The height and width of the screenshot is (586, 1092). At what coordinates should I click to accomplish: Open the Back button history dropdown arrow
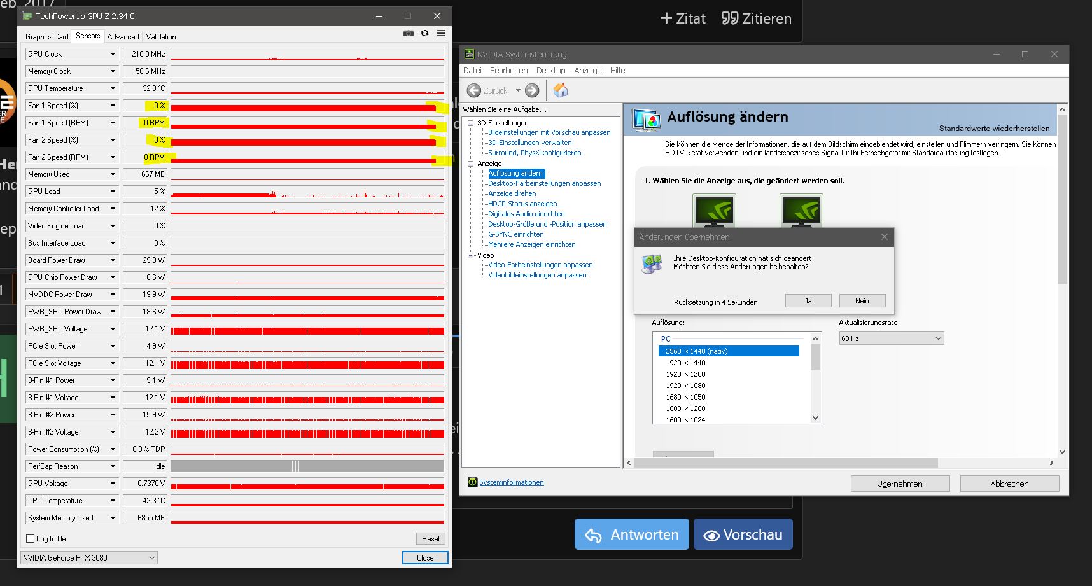[x=518, y=90]
